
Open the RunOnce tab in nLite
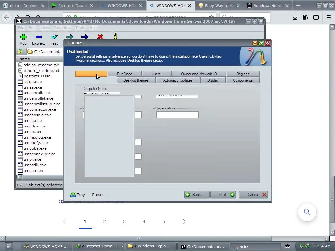(125, 74)
